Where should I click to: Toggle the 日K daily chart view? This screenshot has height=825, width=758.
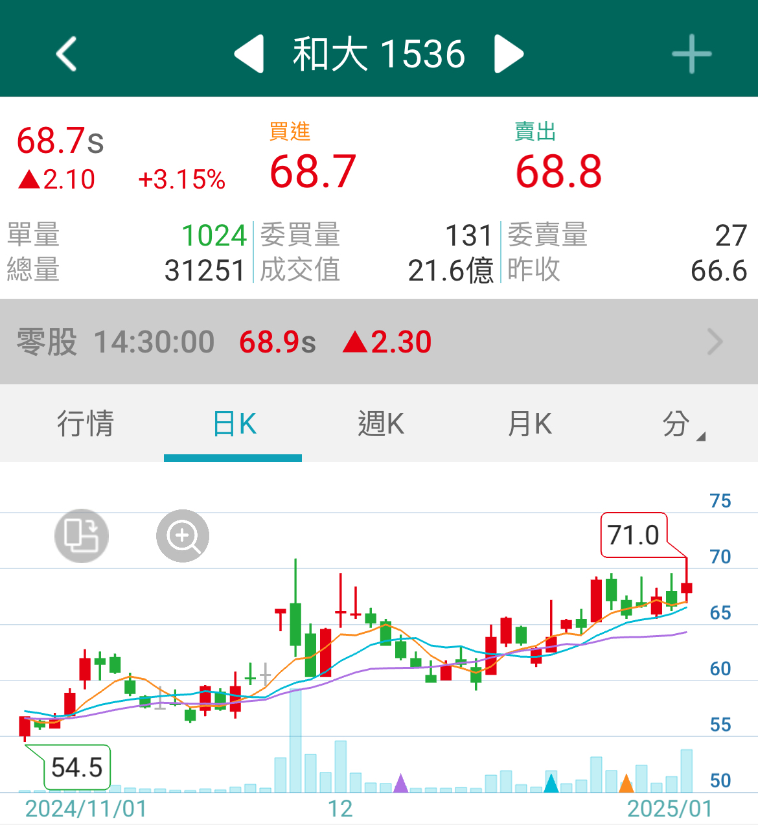[233, 424]
